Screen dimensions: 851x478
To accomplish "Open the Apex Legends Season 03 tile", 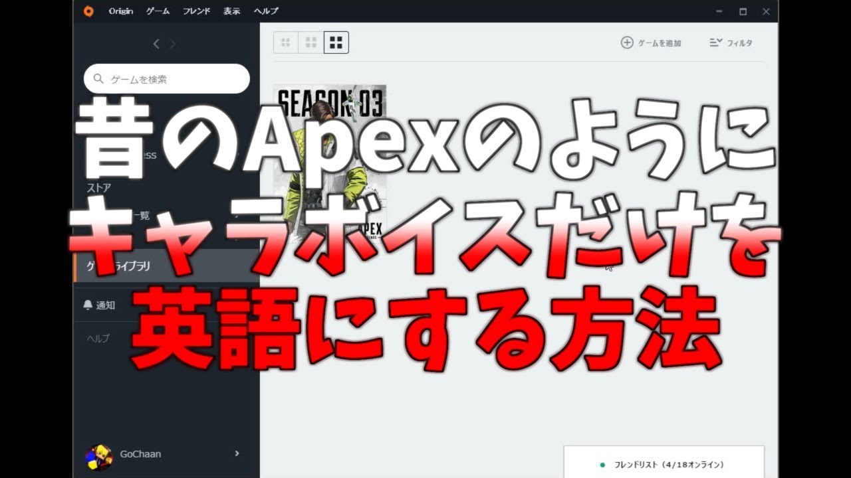I will click(330, 163).
